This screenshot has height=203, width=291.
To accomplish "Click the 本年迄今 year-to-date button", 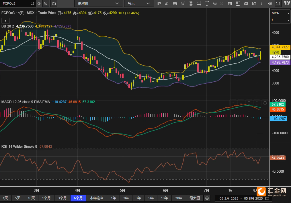I will (x=97, y=198).
